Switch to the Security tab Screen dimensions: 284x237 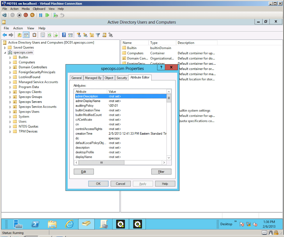pos(122,78)
